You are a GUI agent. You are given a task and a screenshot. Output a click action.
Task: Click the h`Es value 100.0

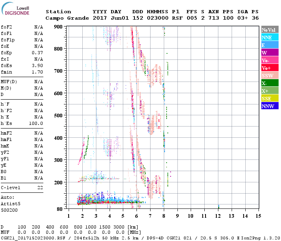pos(36,123)
